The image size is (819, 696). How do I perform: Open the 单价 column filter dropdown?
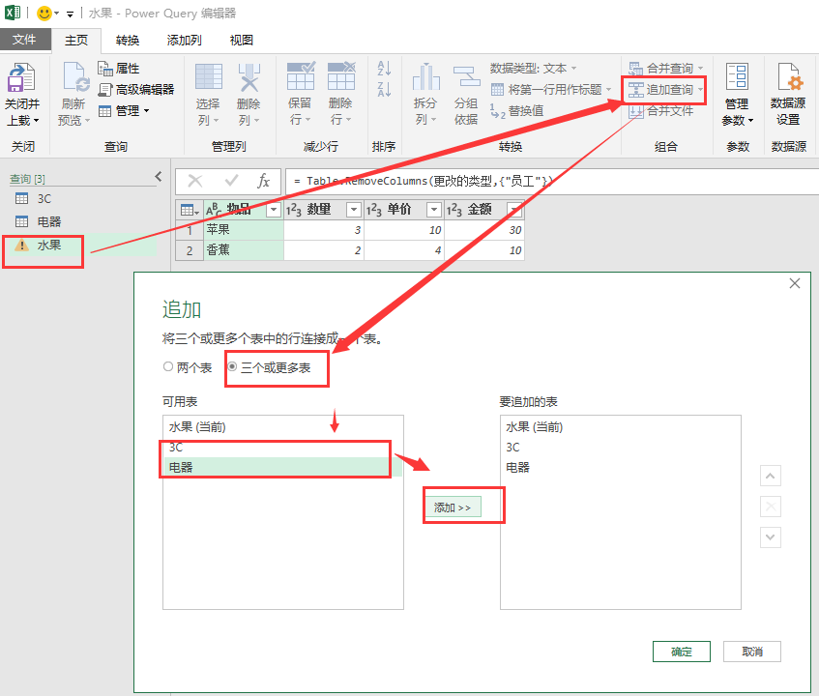pyautogui.click(x=434, y=210)
